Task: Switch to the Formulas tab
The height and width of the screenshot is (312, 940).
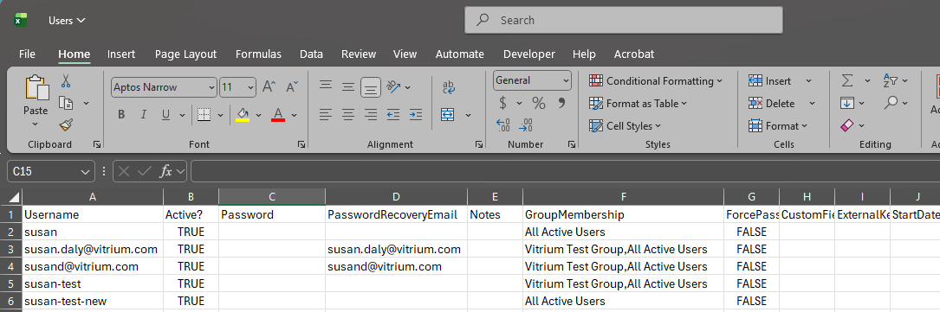Action: click(258, 54)
